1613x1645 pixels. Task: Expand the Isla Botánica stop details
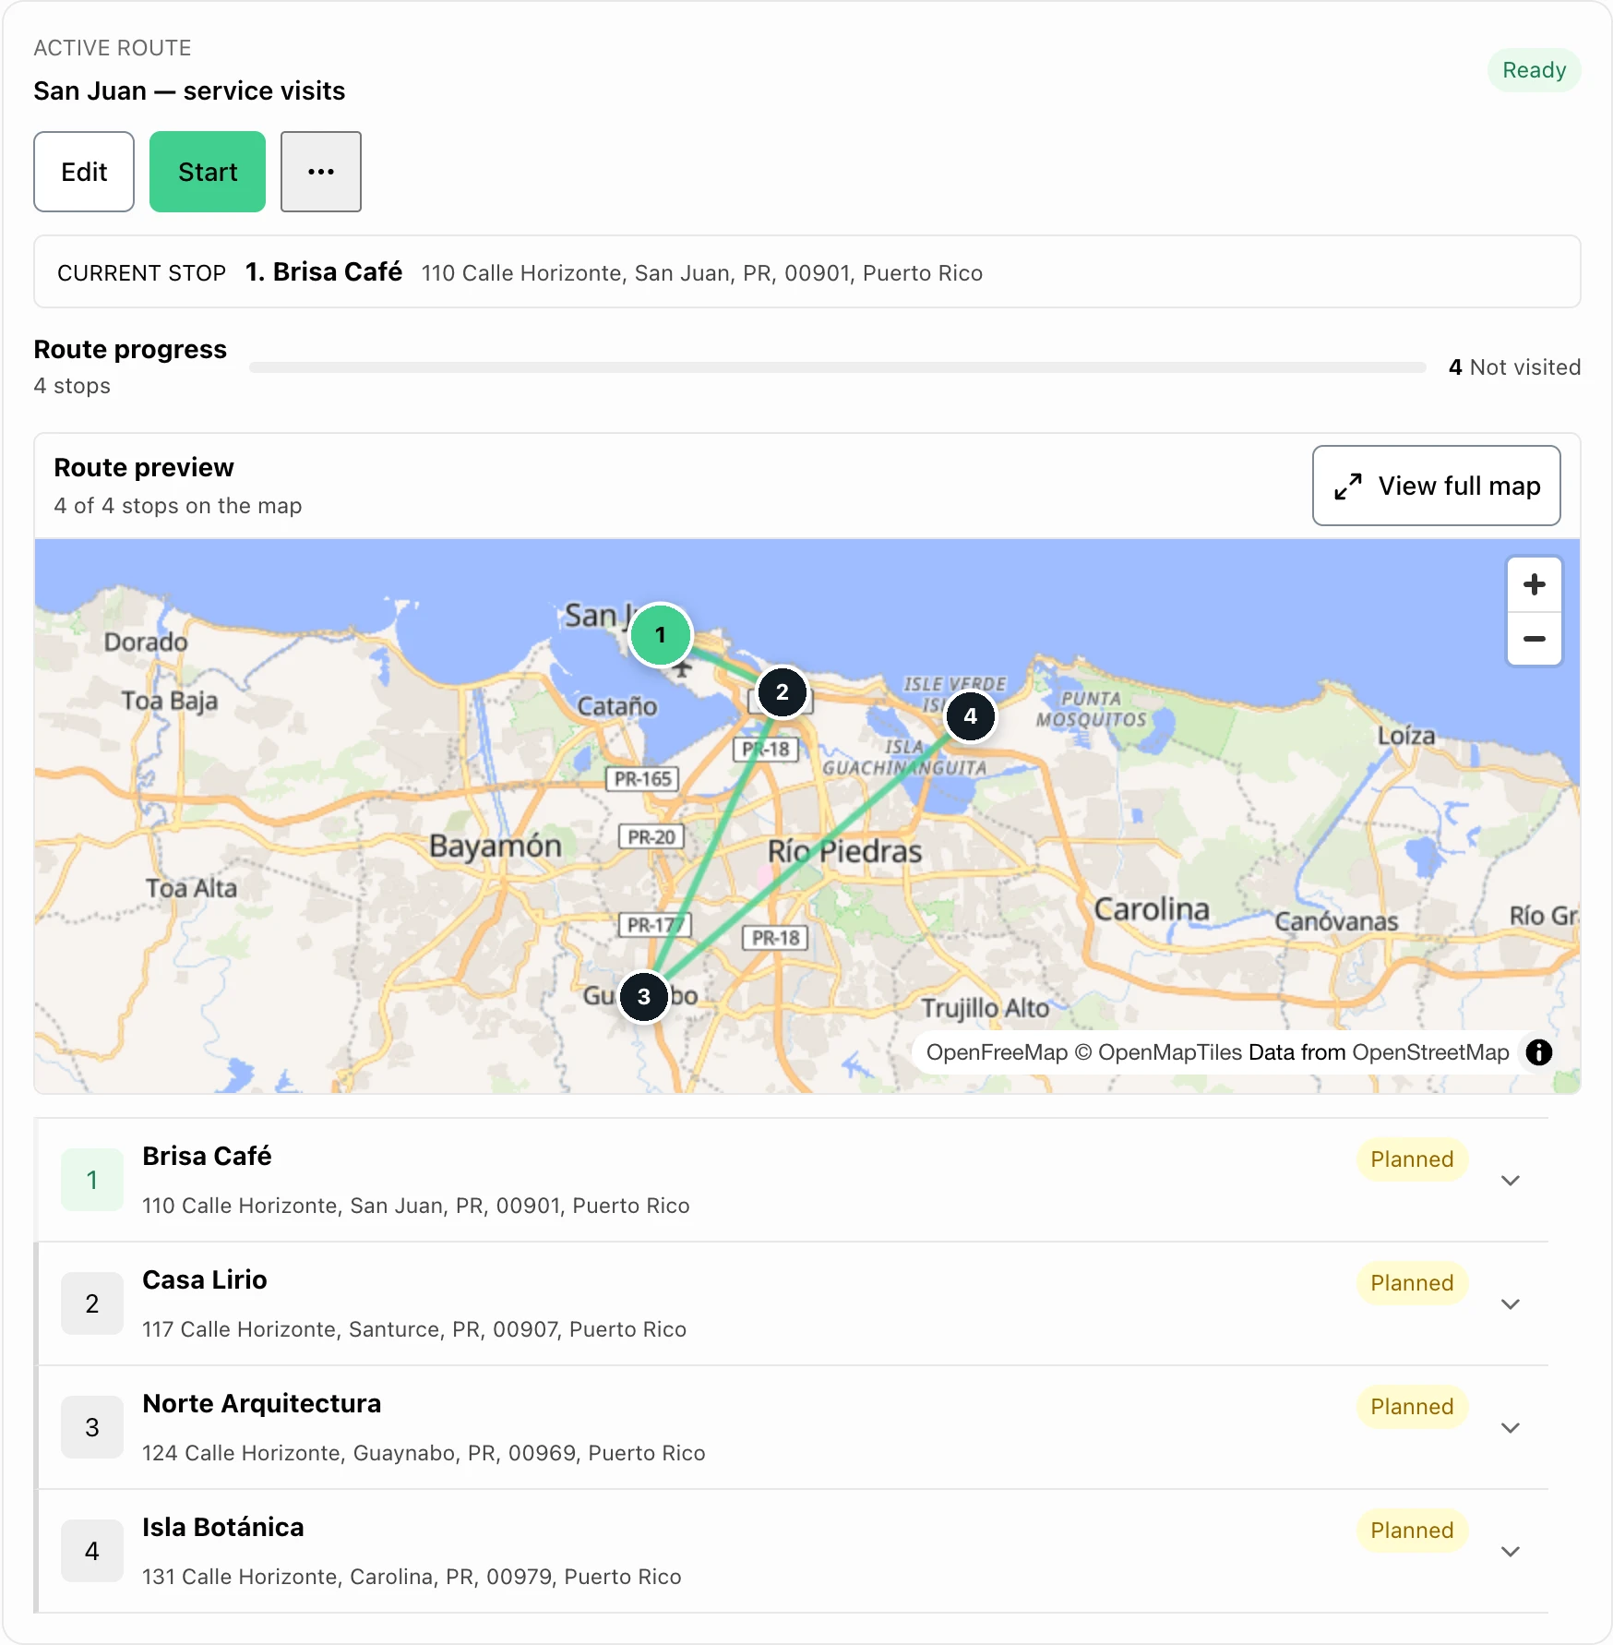[x=1510, y=1552]
